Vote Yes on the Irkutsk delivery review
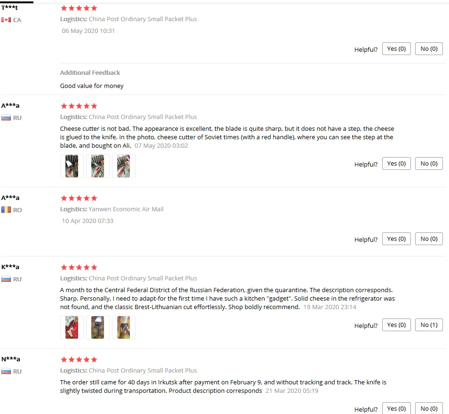This screenshot has height=414, width=449. click(396, 408)
